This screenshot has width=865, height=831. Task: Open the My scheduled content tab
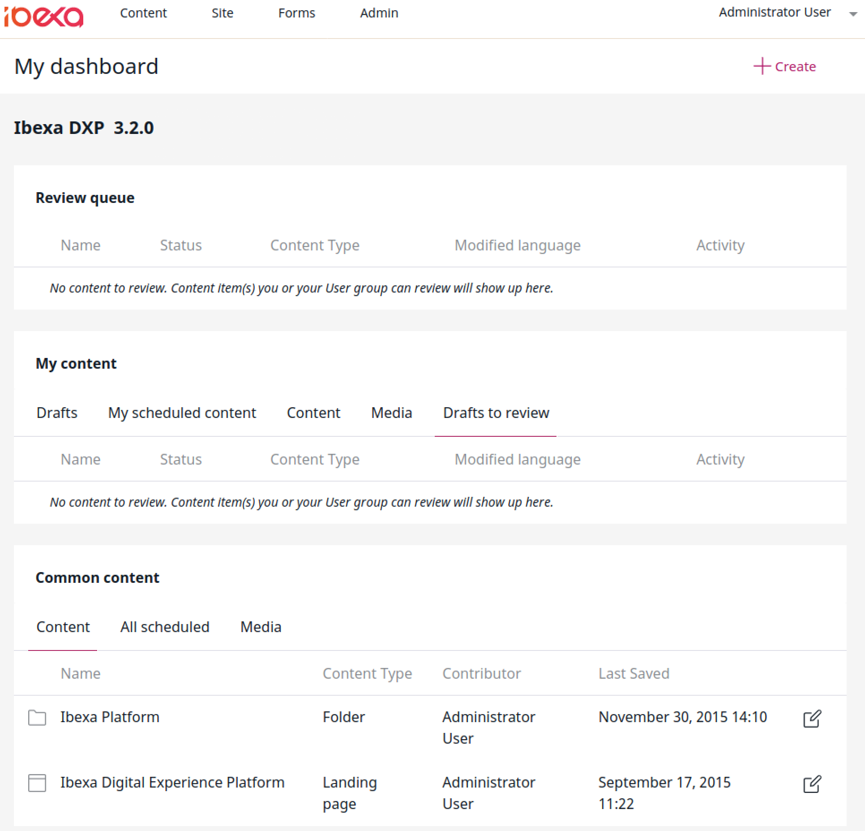click(182, 413)
